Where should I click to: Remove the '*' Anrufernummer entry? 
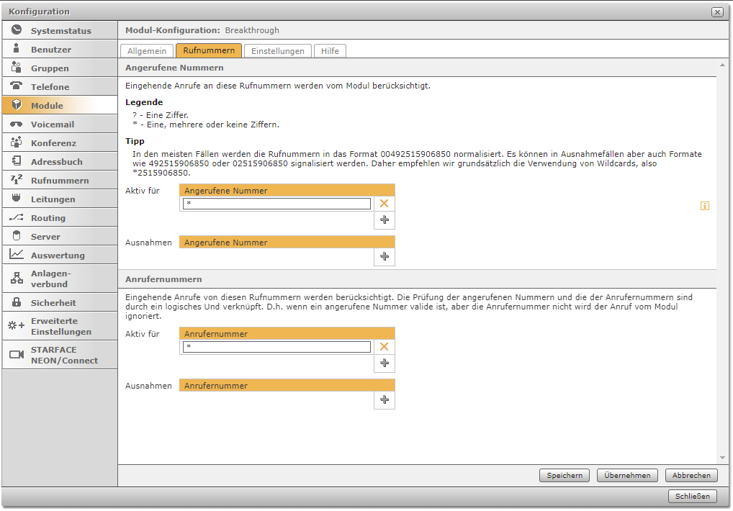tap(384, 347)
